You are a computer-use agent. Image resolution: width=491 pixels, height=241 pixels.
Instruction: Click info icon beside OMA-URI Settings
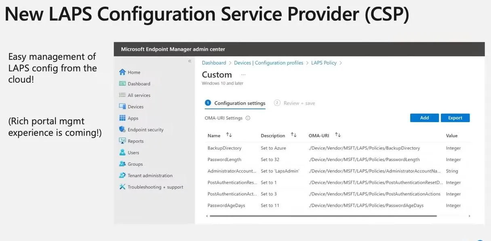click(248, 118)
